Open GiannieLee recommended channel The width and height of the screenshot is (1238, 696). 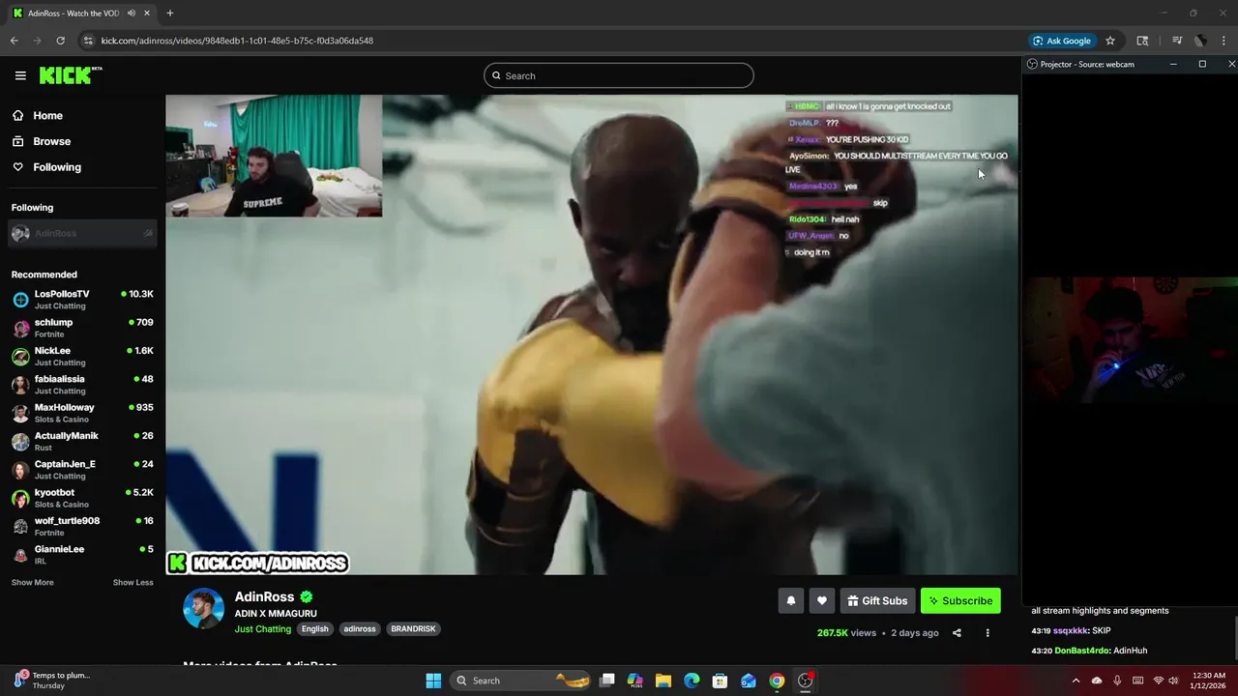82,555
